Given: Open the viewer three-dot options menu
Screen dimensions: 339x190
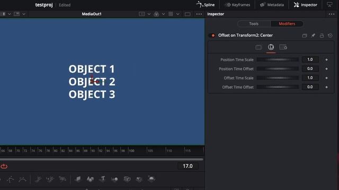Looking at the screenshot, I should [x=199, y=14].
